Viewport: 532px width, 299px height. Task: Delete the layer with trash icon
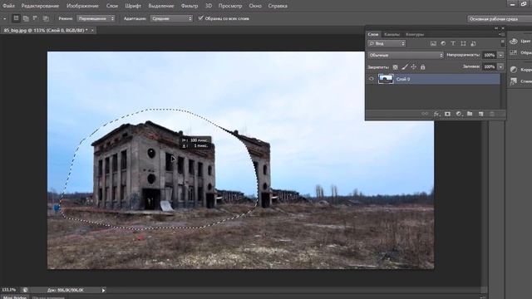pos(492,114)
